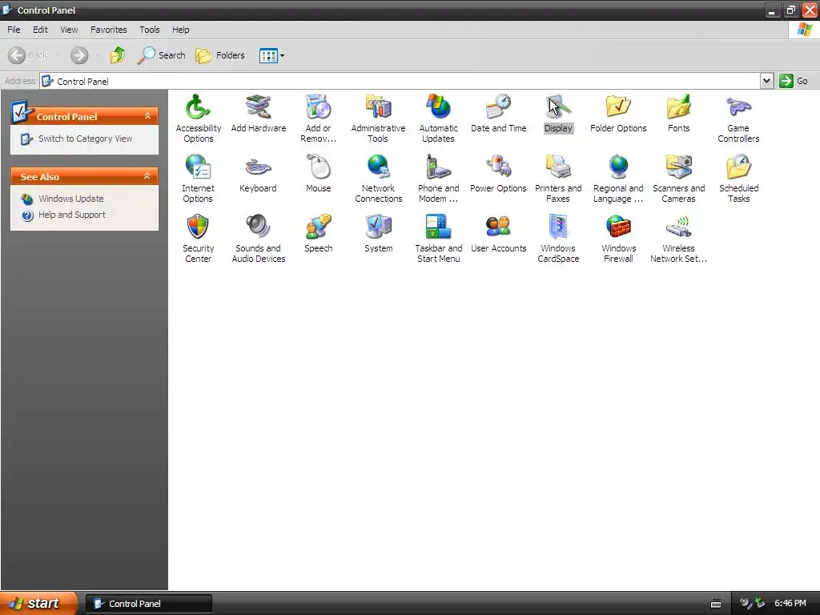Open the Windows Update link
This screenshot has height=615, width=820.
click(x=71, y=199)
